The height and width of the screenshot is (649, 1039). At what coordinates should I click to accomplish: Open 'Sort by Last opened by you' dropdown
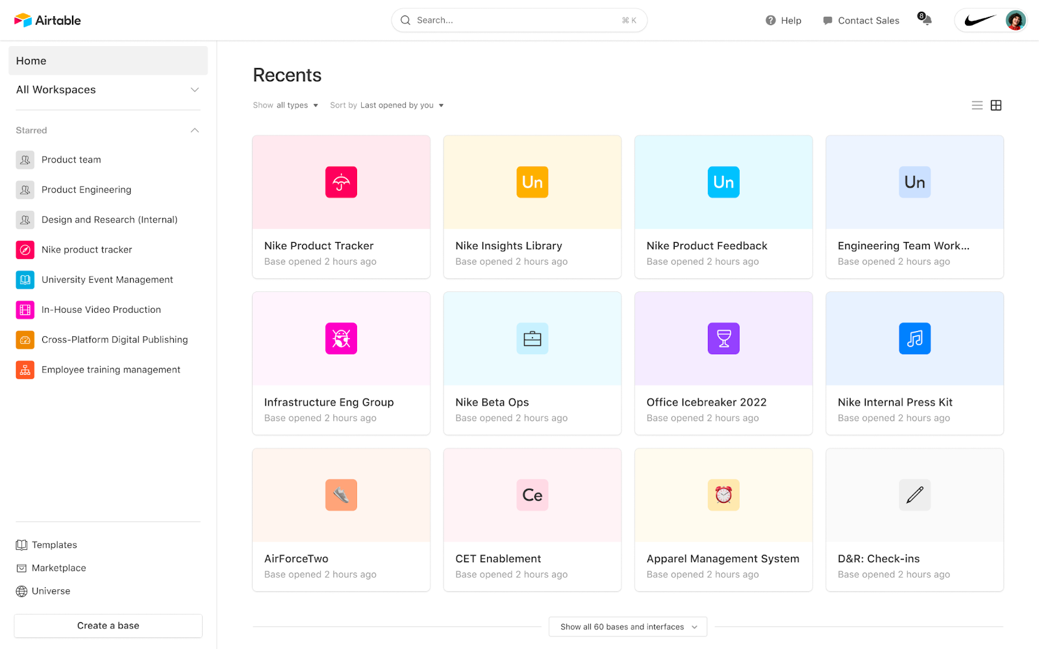point(387,105)
